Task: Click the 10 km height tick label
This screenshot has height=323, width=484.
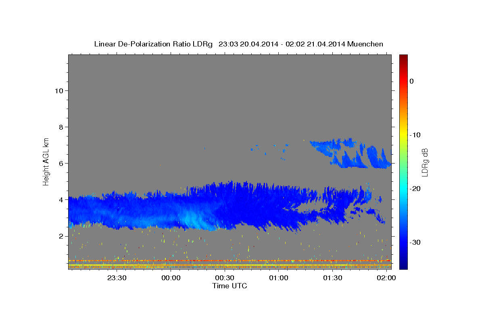Action: [x=58, y=90]
